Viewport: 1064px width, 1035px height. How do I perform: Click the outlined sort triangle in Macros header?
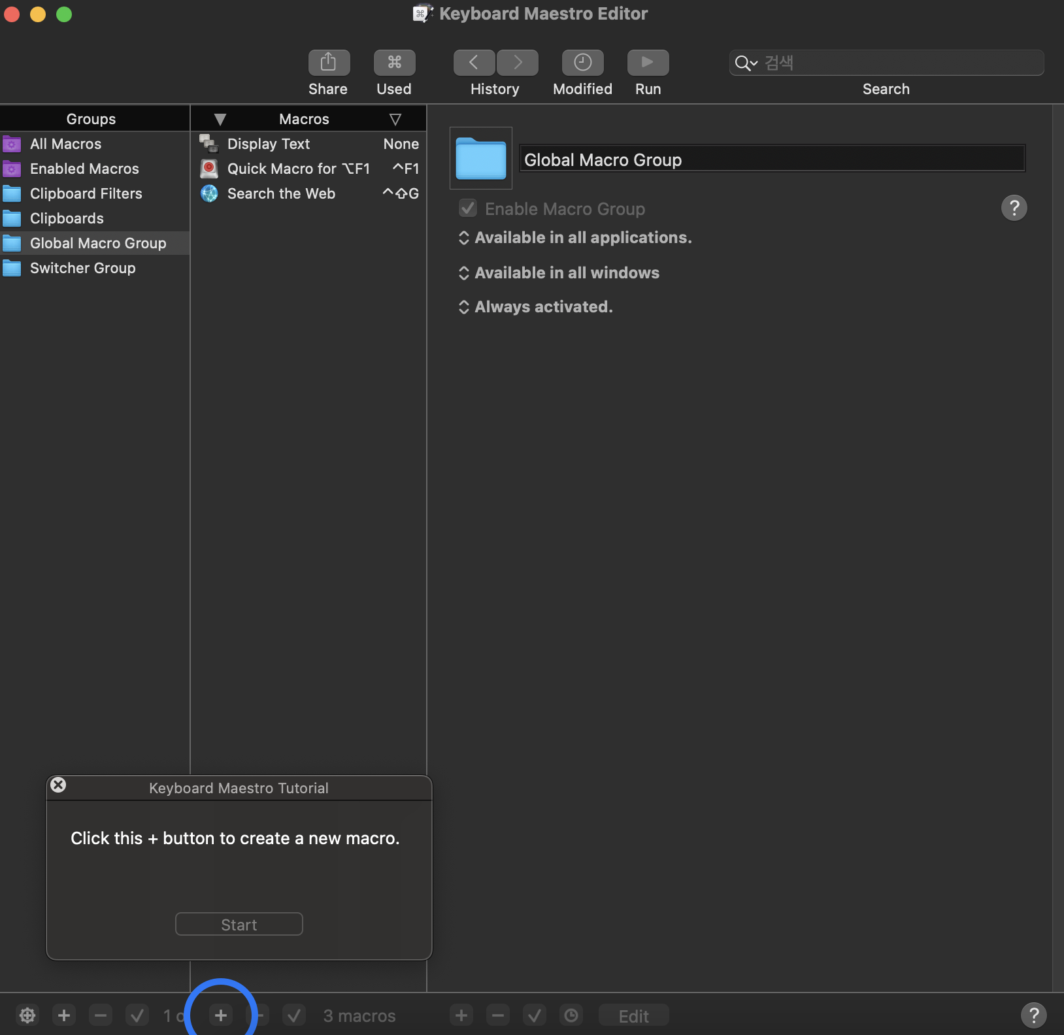point(395,119)
